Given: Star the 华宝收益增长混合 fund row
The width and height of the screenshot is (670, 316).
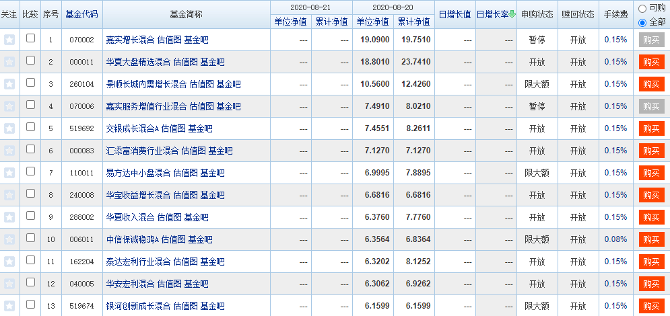Looking at the screenshot, I should coord(9,195).
